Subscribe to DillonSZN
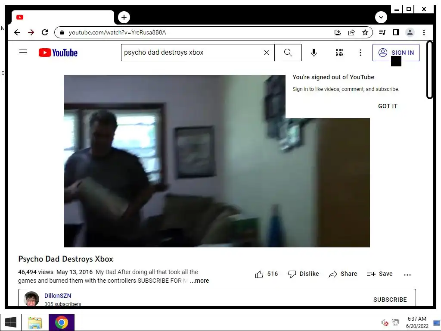The width and height of the screenshot is (441, 331). pos(390,300)
